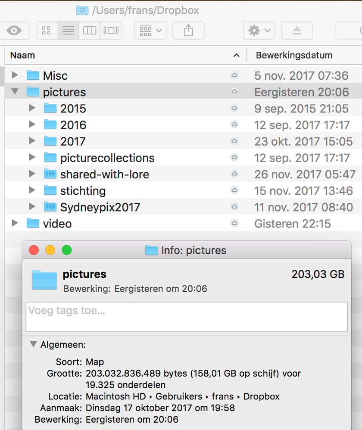The height and width of the screenshot is (430, 362).
Task: Collapse the pictures folder
Action: pyautogui.click(x=15, y=91)
